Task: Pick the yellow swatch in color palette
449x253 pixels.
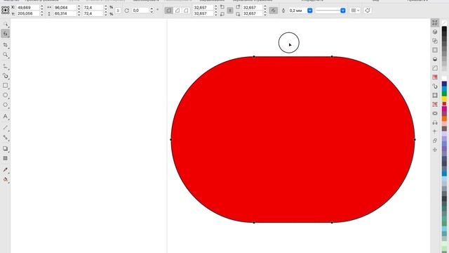Action: click(444, 98)
